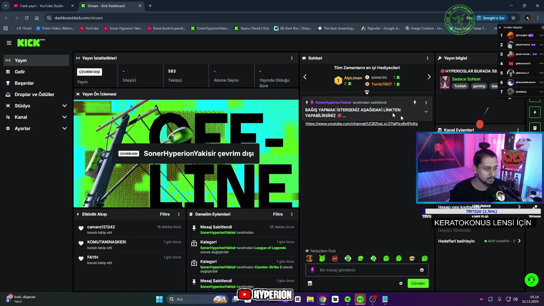This screenshot has width=544, height=306.
Task: Click the address bar showing dashboard.kick.com/stream
Action: pos(255,18)
